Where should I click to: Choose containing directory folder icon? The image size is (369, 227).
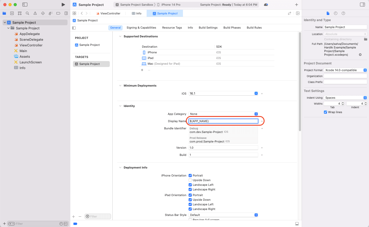click(365, 39)
